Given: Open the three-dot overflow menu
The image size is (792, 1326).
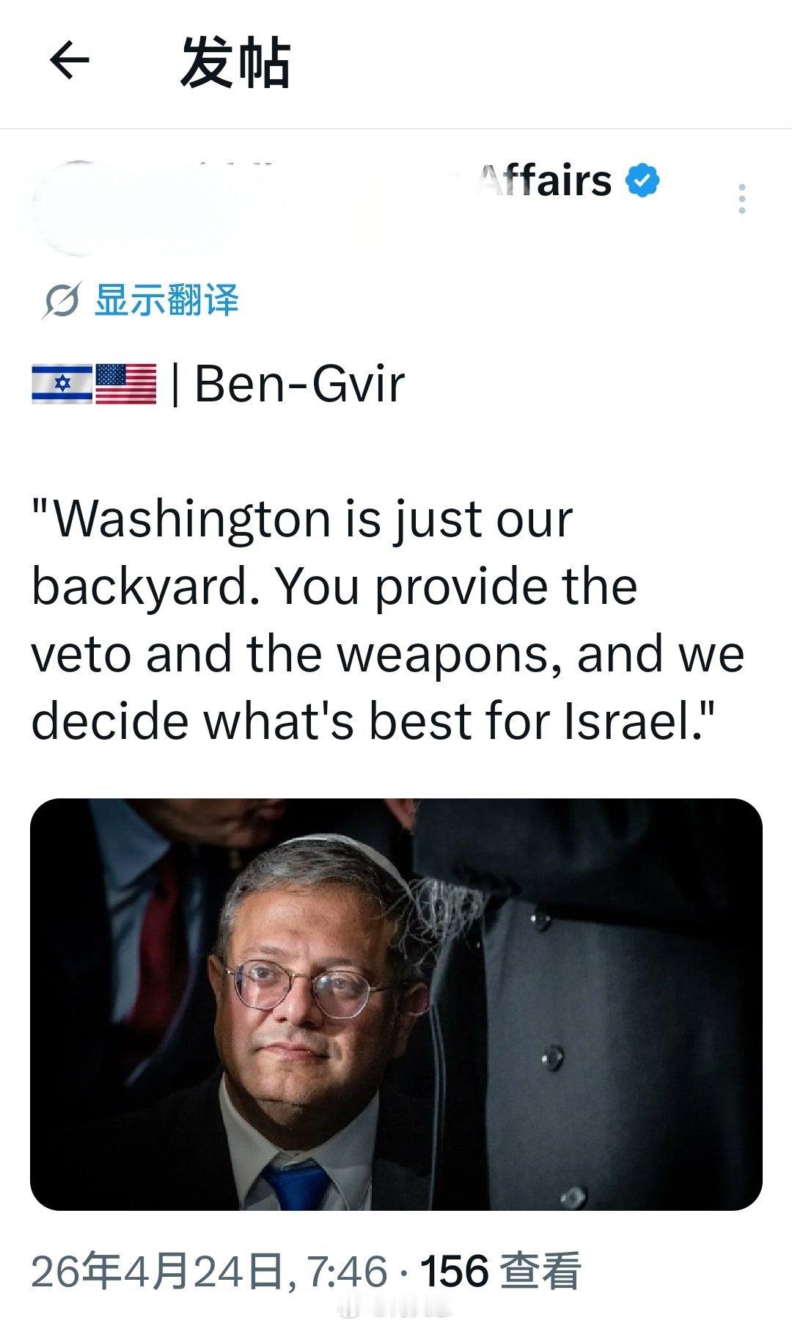Looking at the screenshot, I should [x=744, y=197].
